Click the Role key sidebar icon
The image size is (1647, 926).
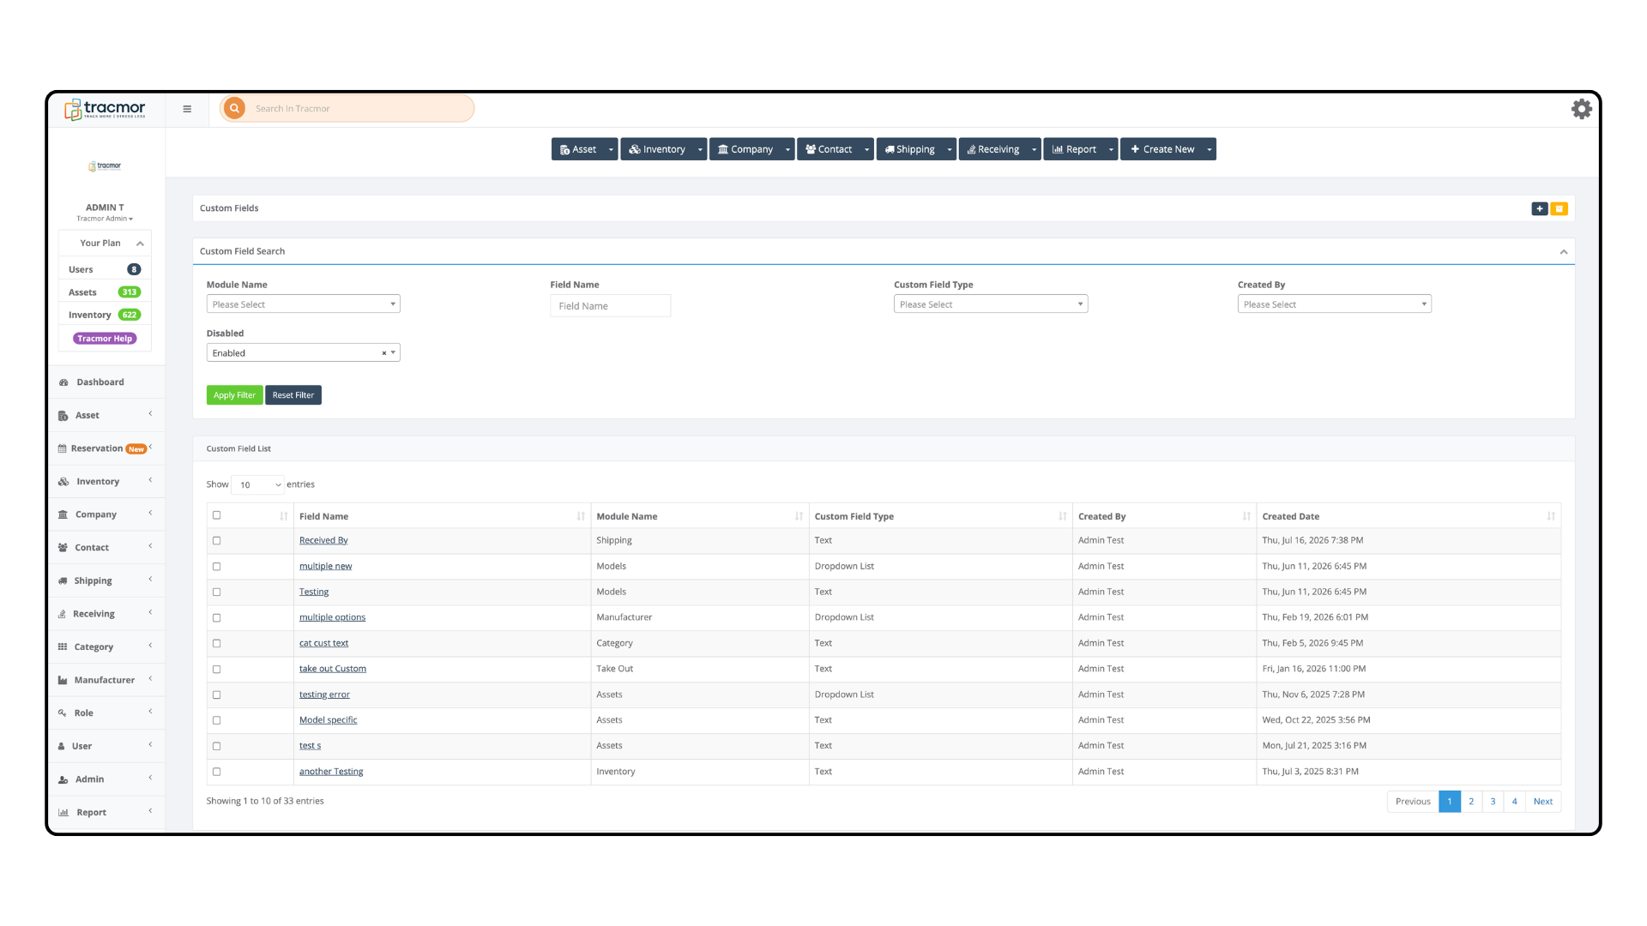(x=63, y=713)
